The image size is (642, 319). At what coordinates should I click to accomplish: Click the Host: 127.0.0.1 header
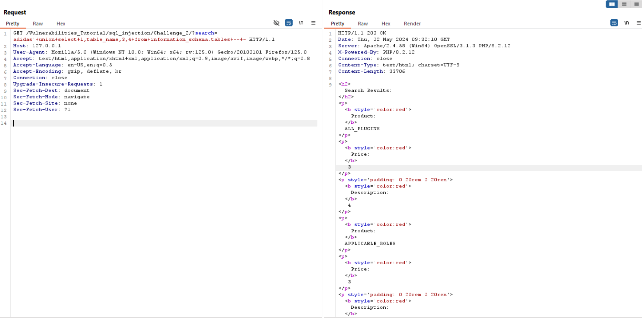(x=37, y=46)
